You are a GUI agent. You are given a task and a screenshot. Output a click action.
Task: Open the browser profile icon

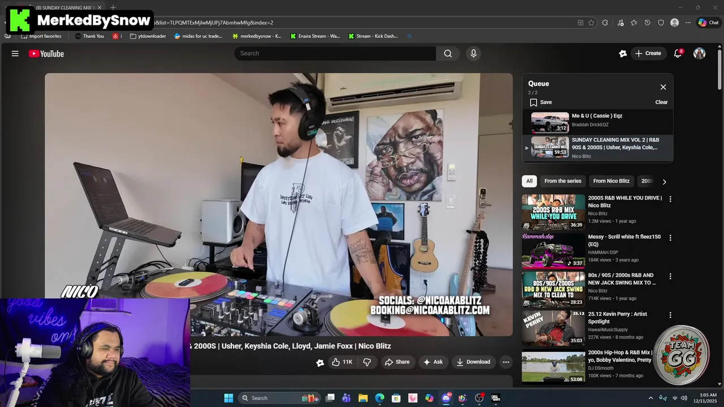coord(674,23)
